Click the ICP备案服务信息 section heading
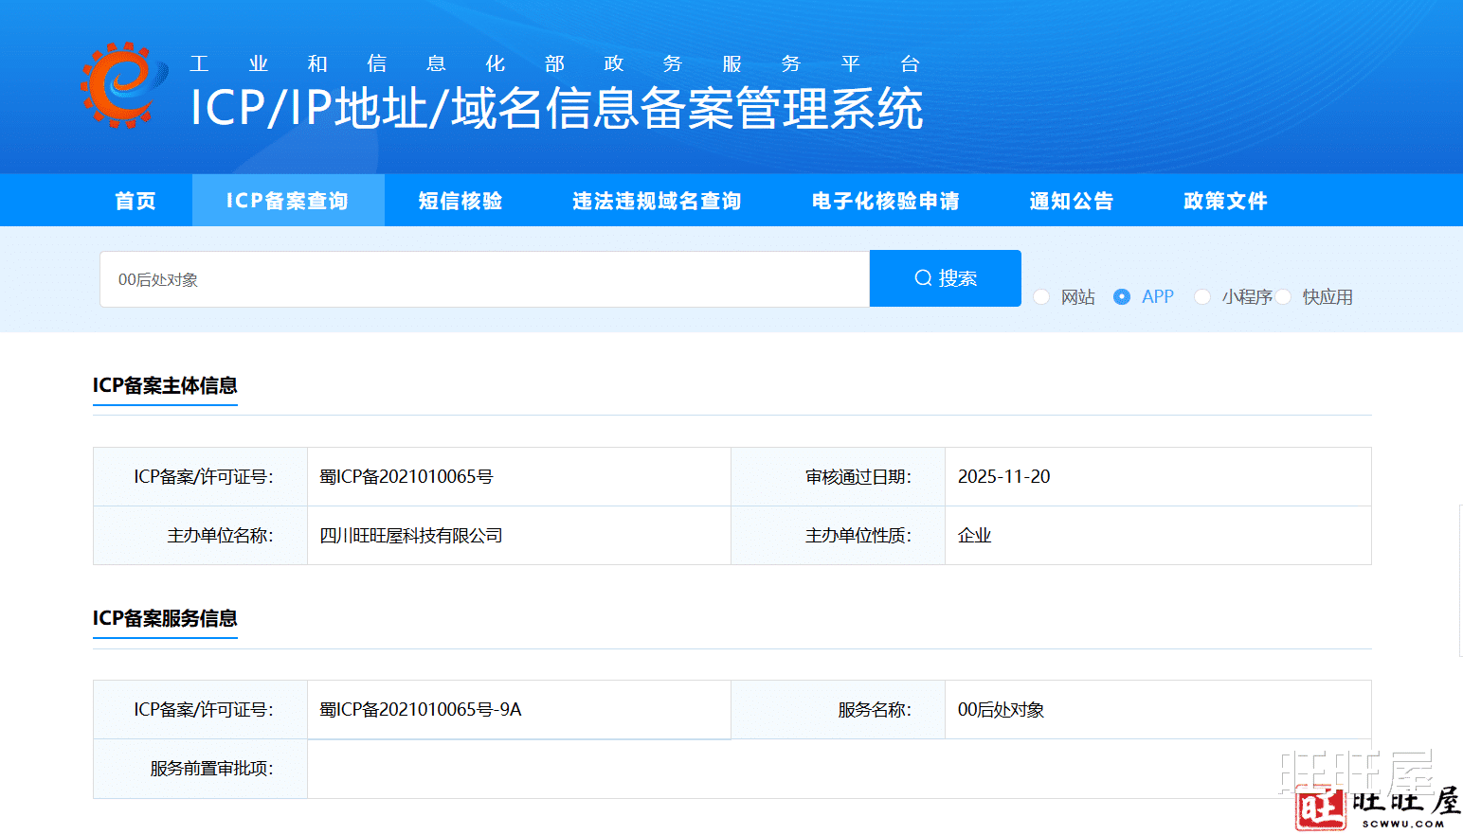This screenshot has width=1463, height=834. [x=165, y=618]
